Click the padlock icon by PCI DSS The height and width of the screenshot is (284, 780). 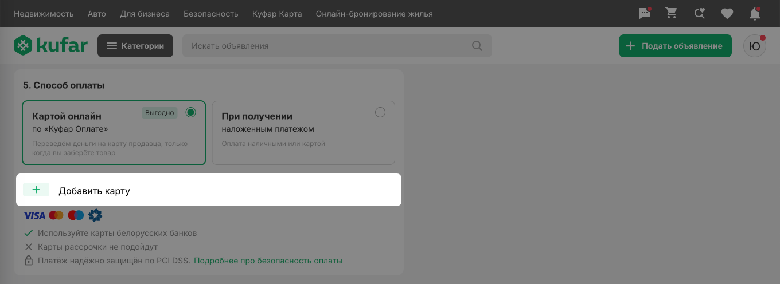pyautogui.click(x=29, y=261)
